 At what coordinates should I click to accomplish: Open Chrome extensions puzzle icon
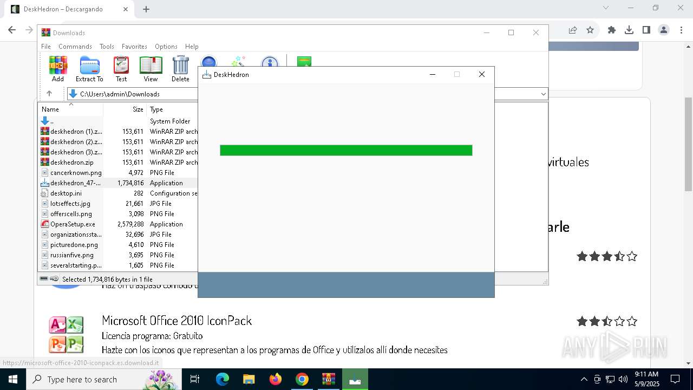pyautogui.click(x=612, y=30)
